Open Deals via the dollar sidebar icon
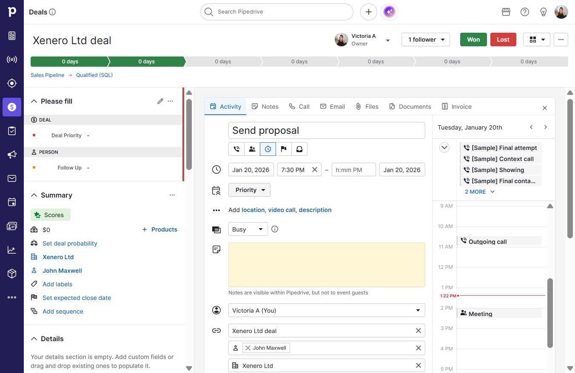 pos(12,107)
